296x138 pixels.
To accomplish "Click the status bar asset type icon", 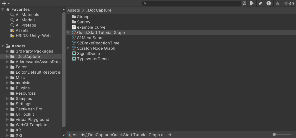I will (x=70, y=135).
